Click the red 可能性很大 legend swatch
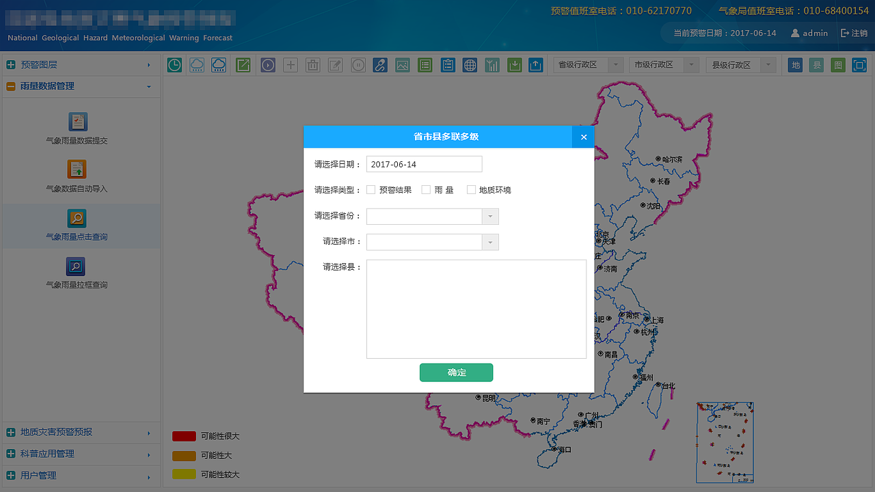This screenshot has height=492, width=875. [184, 436]
